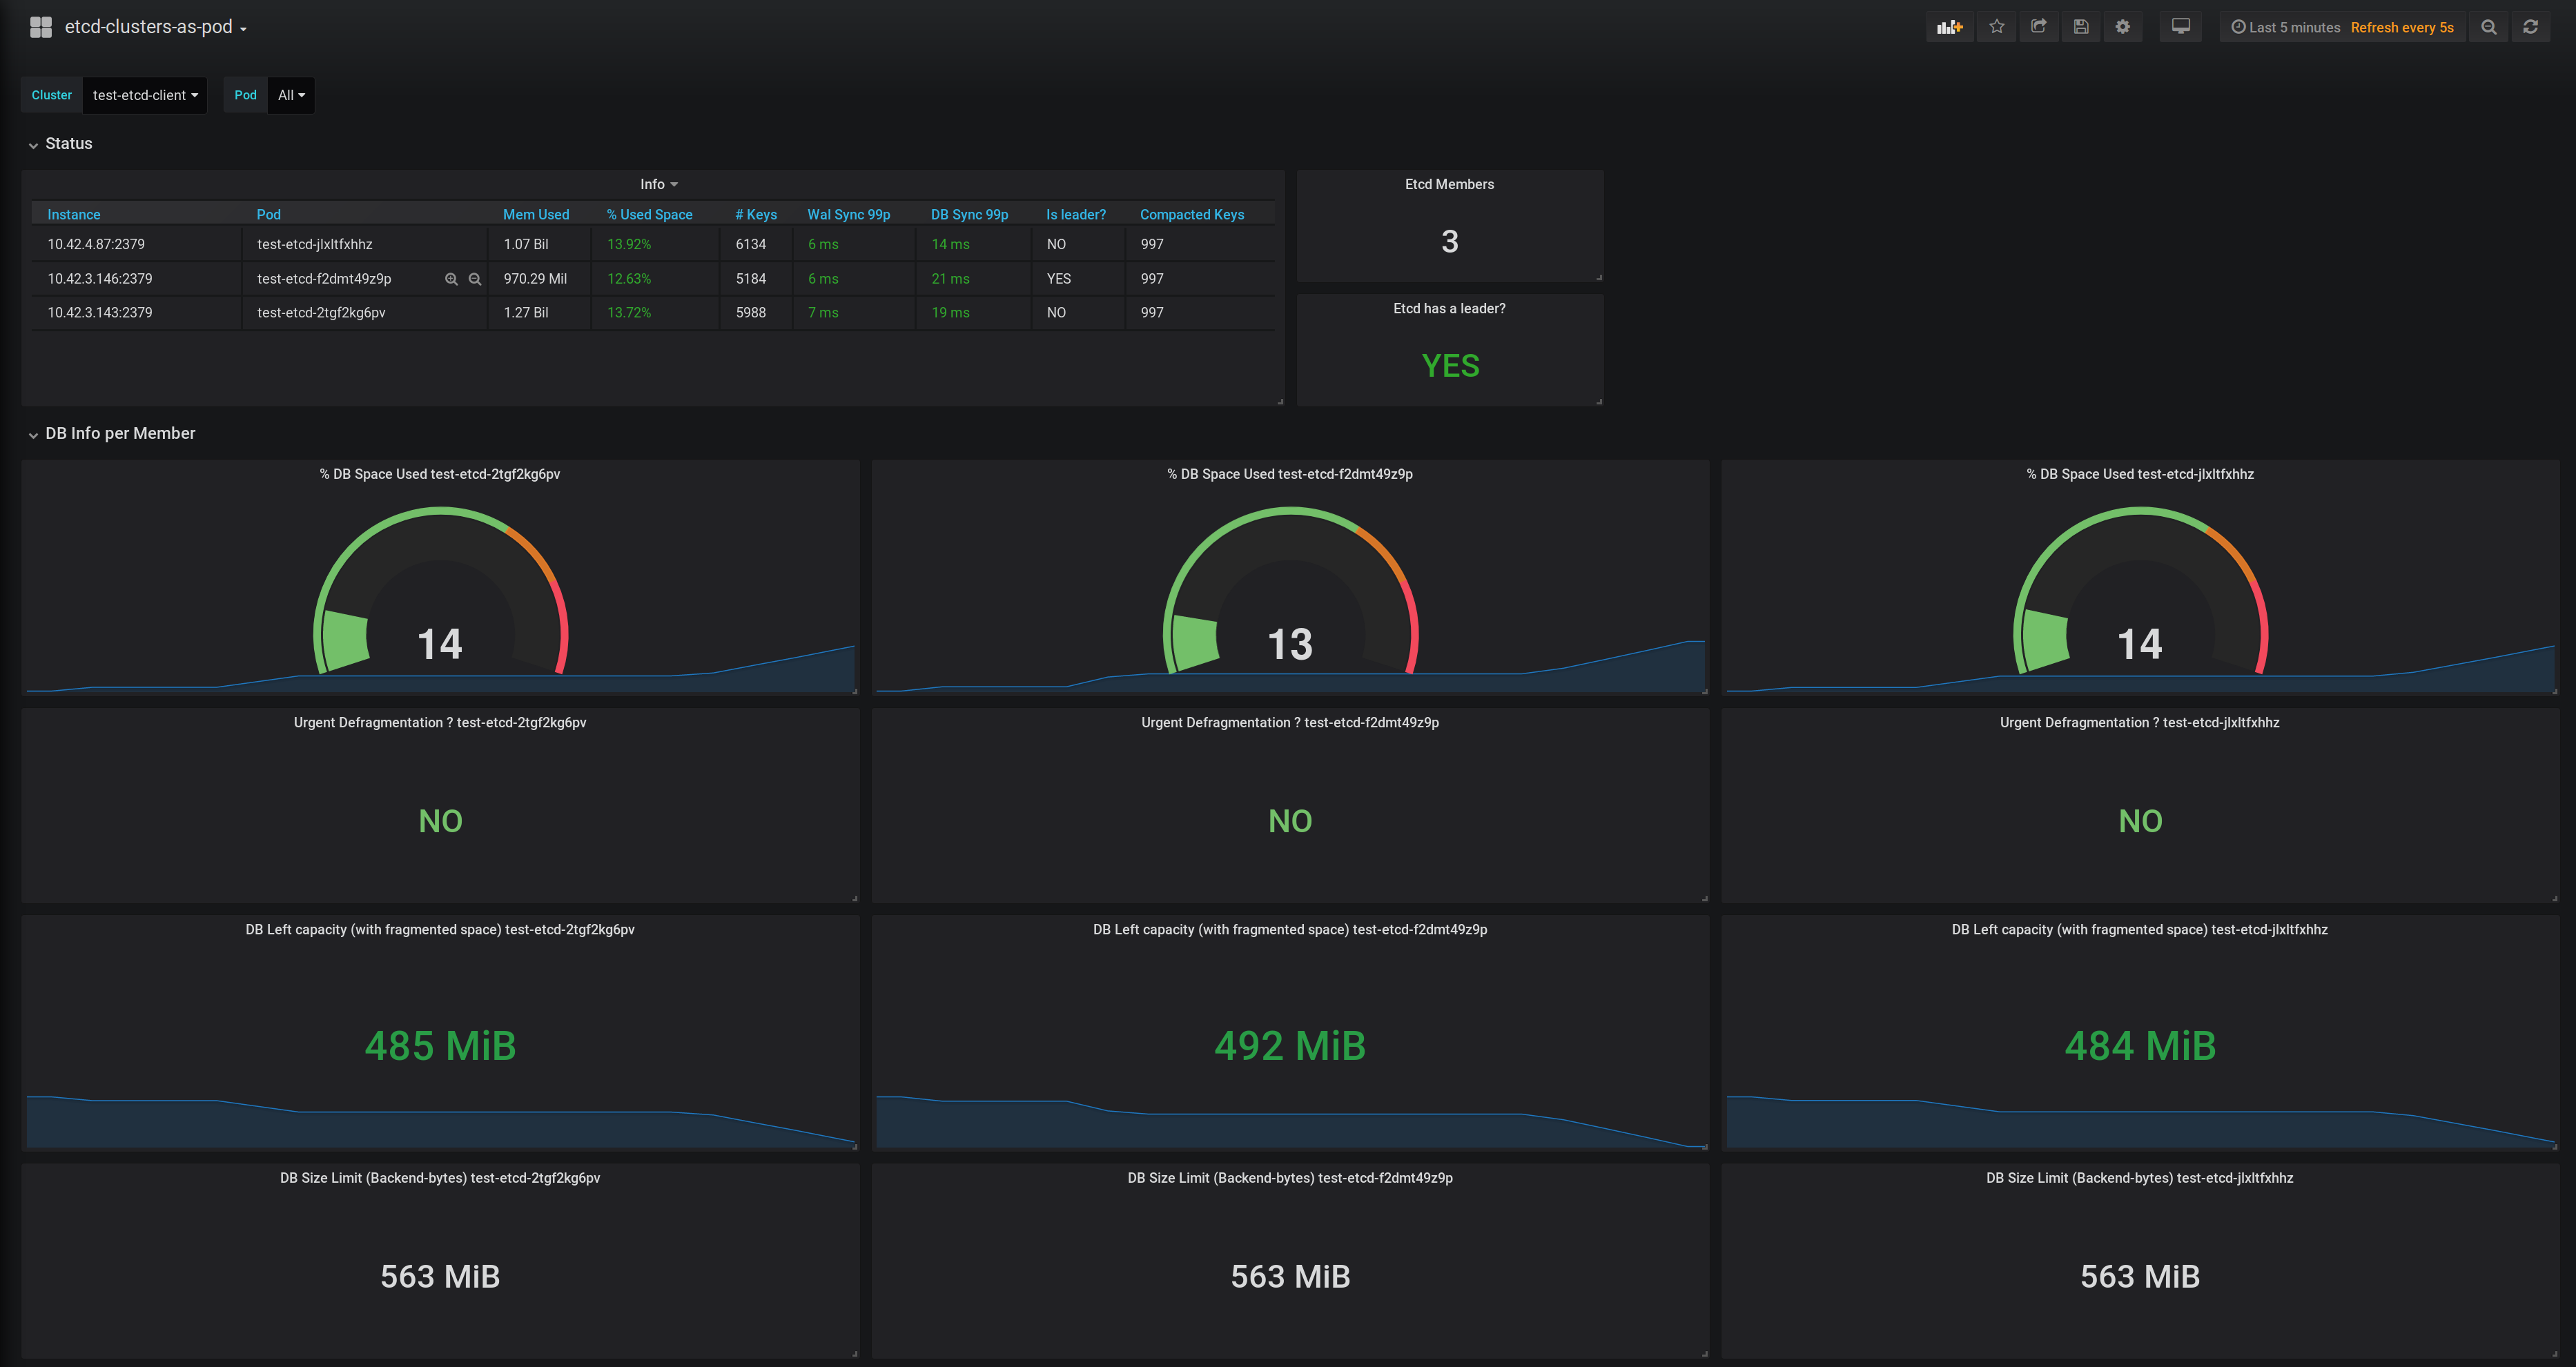
Task: Collapse the DB Info per Member row
Action: (120, 434)
